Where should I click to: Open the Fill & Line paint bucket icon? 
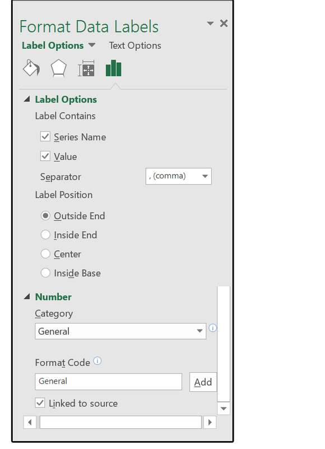click(31, 68)
